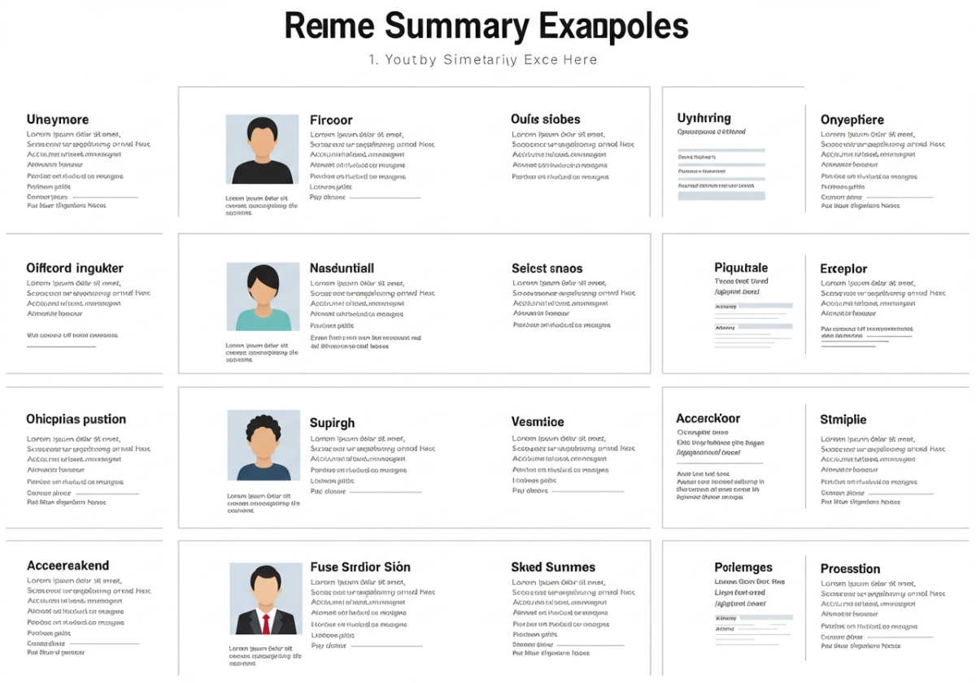Select the 'Fuse Srdior Sión' heading
976x683 pixels.
[360, 568]
